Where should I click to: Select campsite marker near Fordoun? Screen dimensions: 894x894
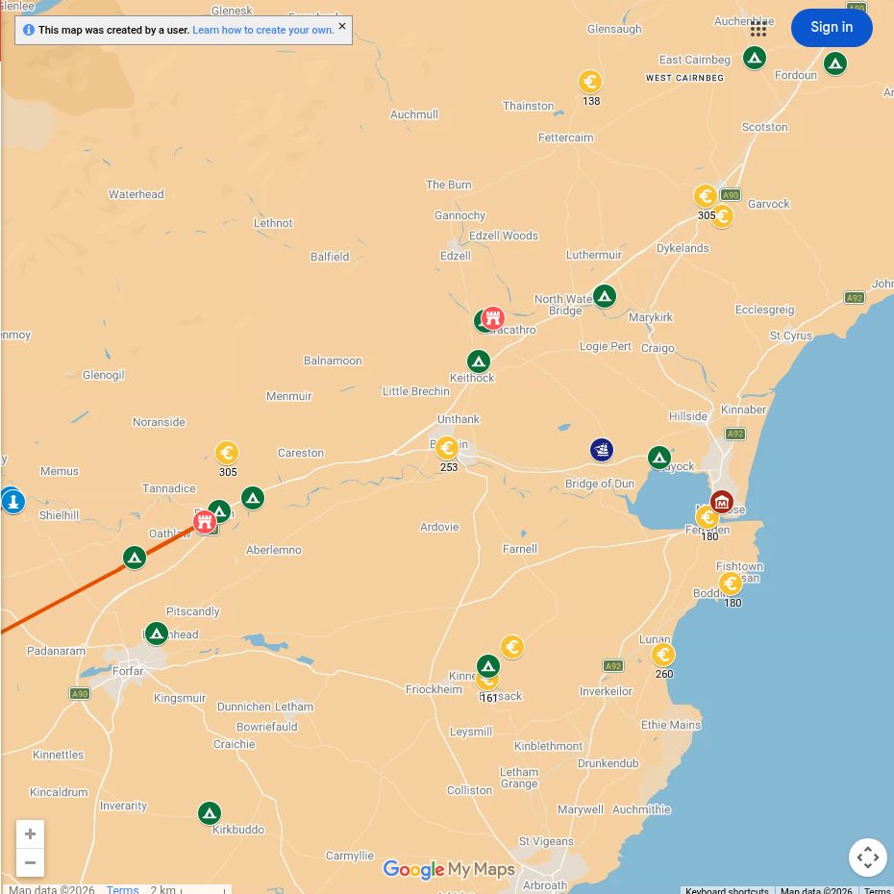(x=835, y=63)
